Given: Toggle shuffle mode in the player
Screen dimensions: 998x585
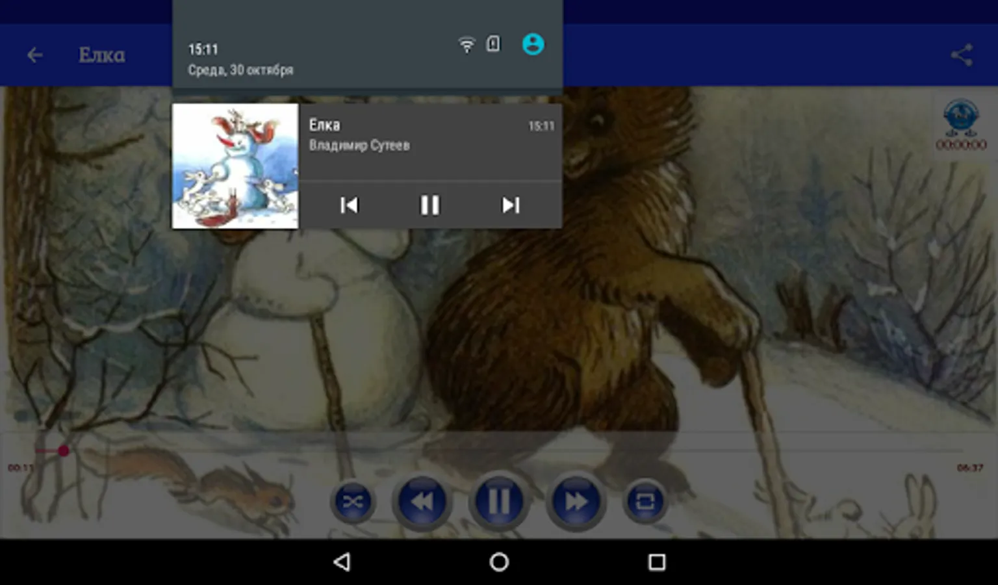Looking at the screenshot, I should (x=353, y=501).
